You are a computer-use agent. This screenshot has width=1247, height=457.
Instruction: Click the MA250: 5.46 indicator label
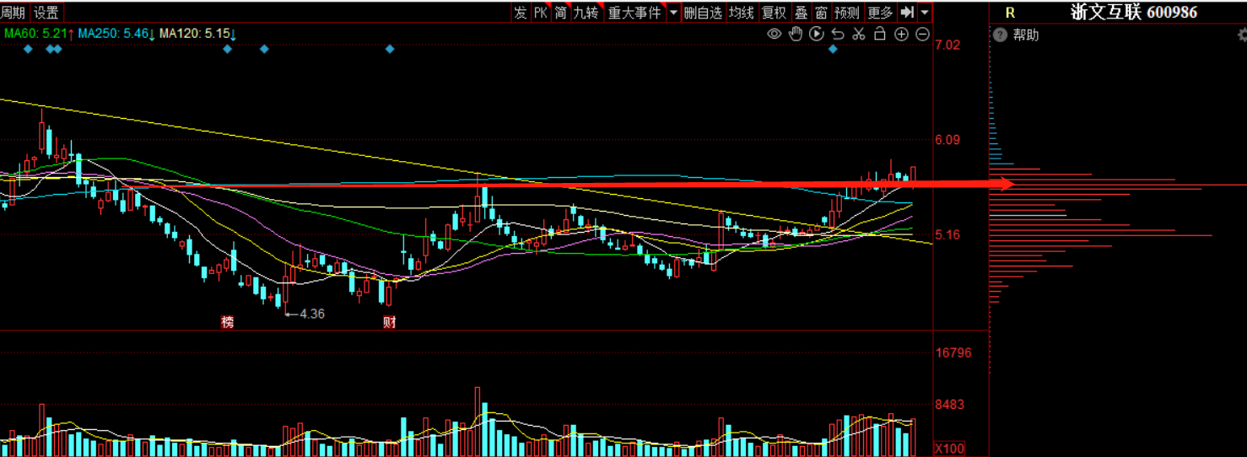[x=116, y=34]
